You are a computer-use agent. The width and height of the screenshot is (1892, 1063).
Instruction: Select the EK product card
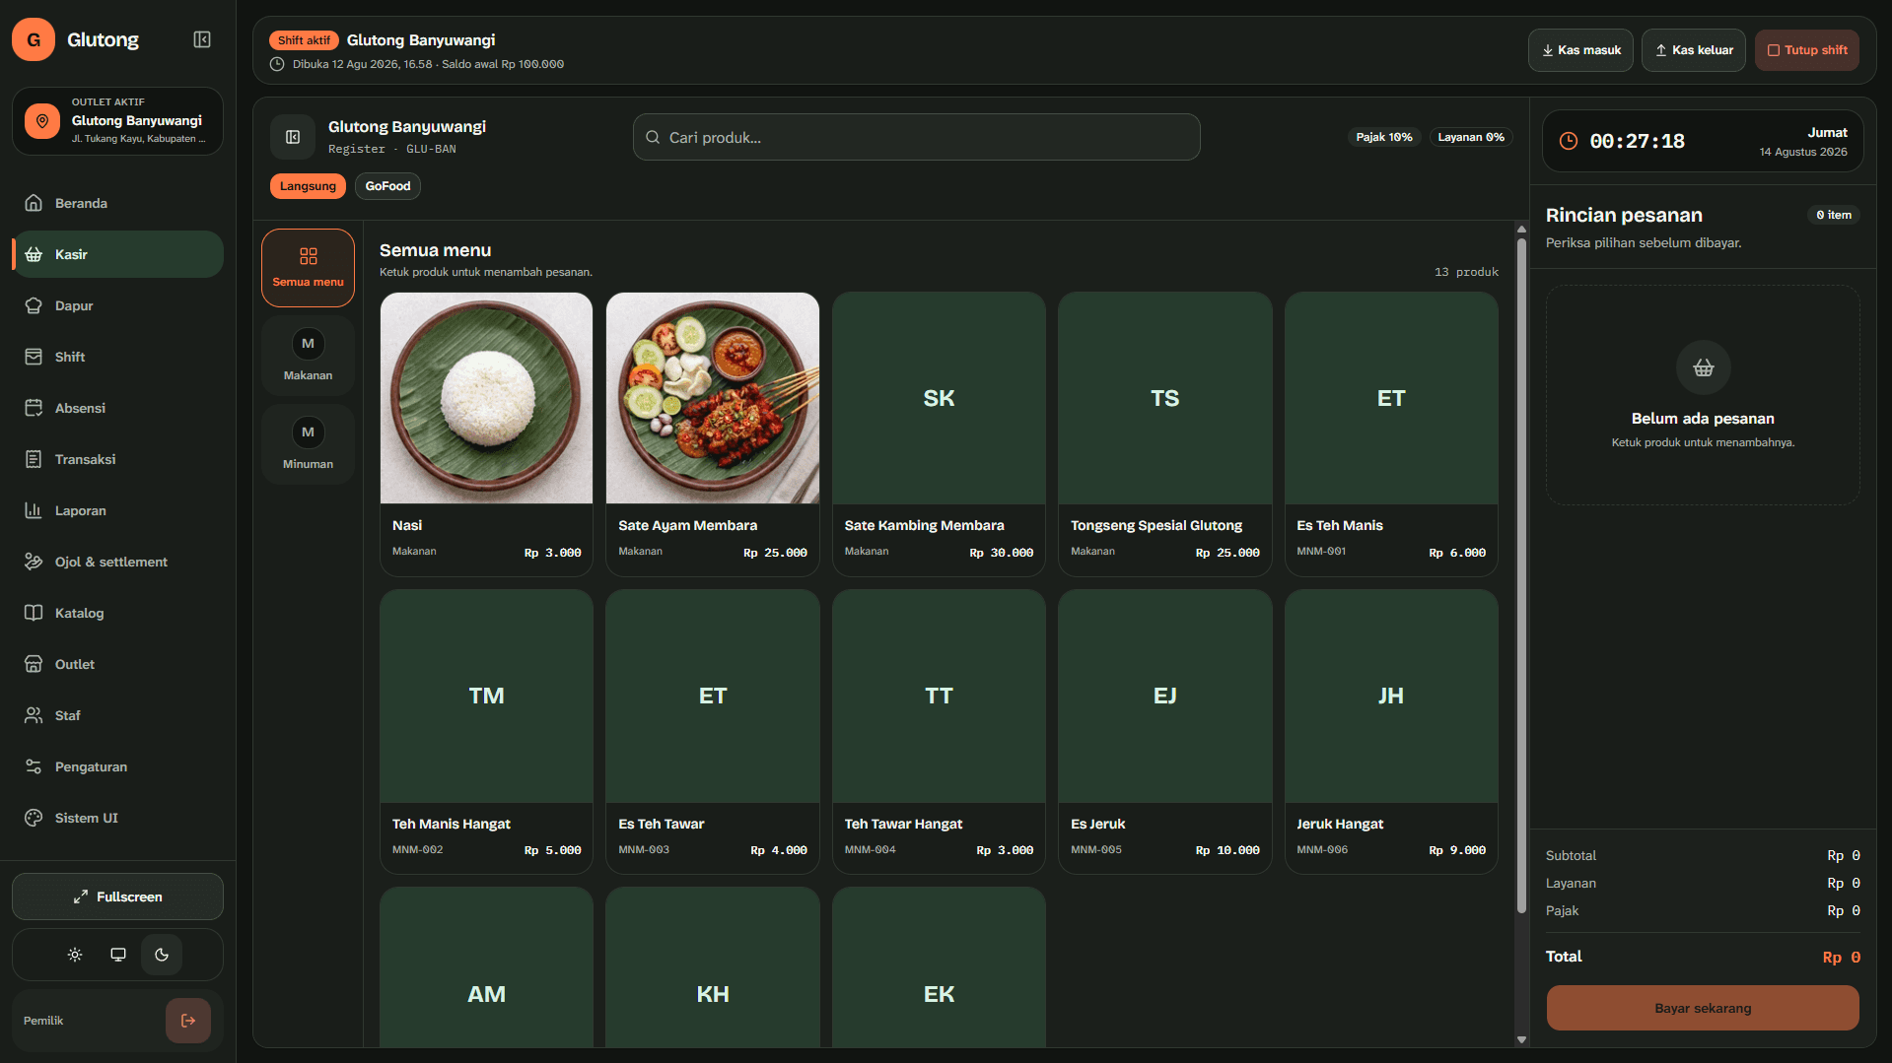939,967
